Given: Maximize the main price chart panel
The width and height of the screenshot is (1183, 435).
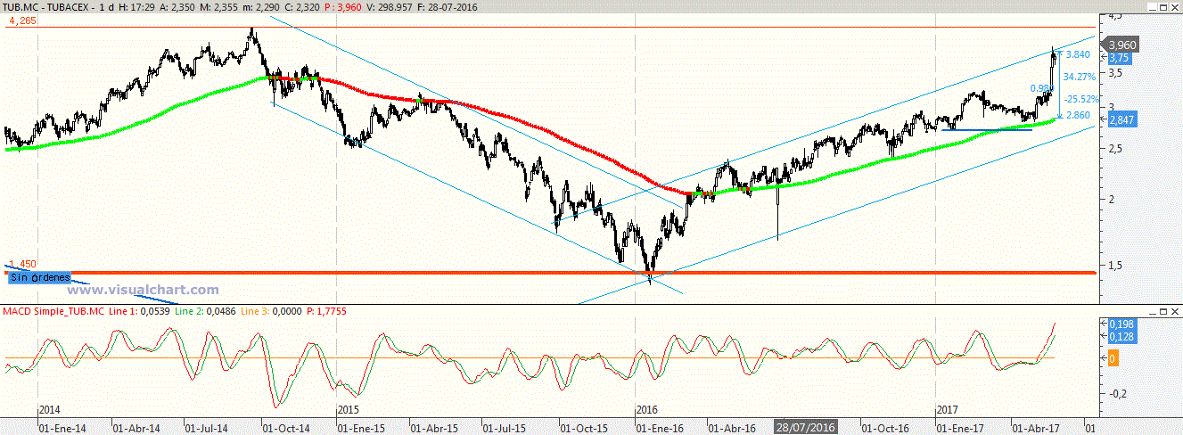Looking at the screenshot, I should tap(1163, 6).
